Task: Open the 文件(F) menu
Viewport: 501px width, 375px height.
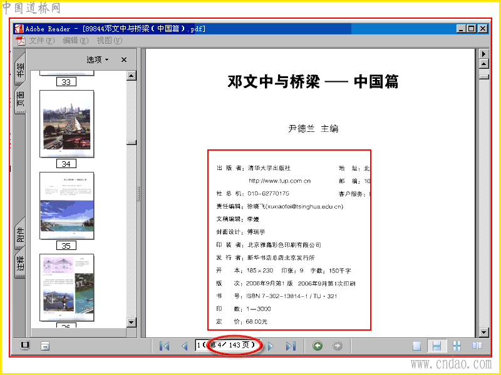Action: coord(42,41)
